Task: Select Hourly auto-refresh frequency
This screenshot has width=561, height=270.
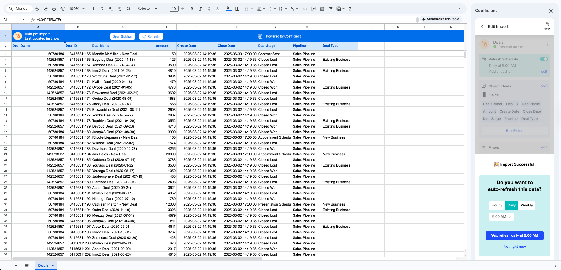Action: click(x=497, y=205)
